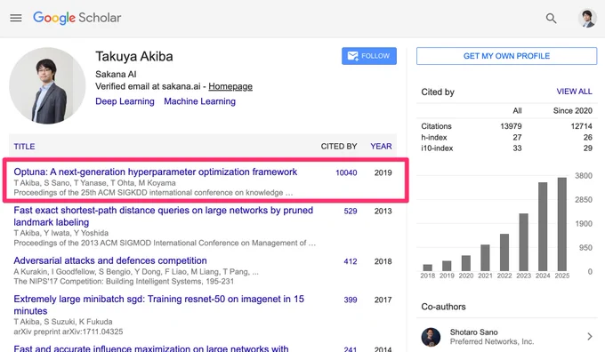Viewport: 605px width, 352px height.
Task: Click the 2021 citation bar in chart
Action: coord(485,258)
